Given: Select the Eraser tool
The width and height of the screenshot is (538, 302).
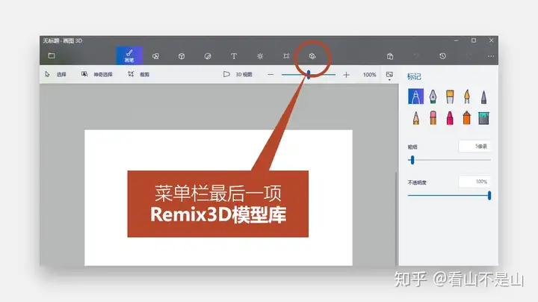Looking at the screenshot, I should (433, 117).
